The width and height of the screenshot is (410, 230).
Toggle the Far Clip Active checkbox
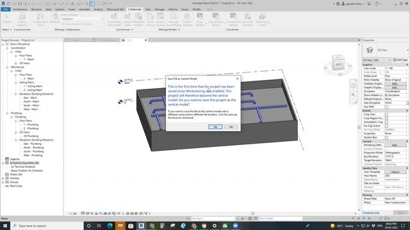pos(386,126)
